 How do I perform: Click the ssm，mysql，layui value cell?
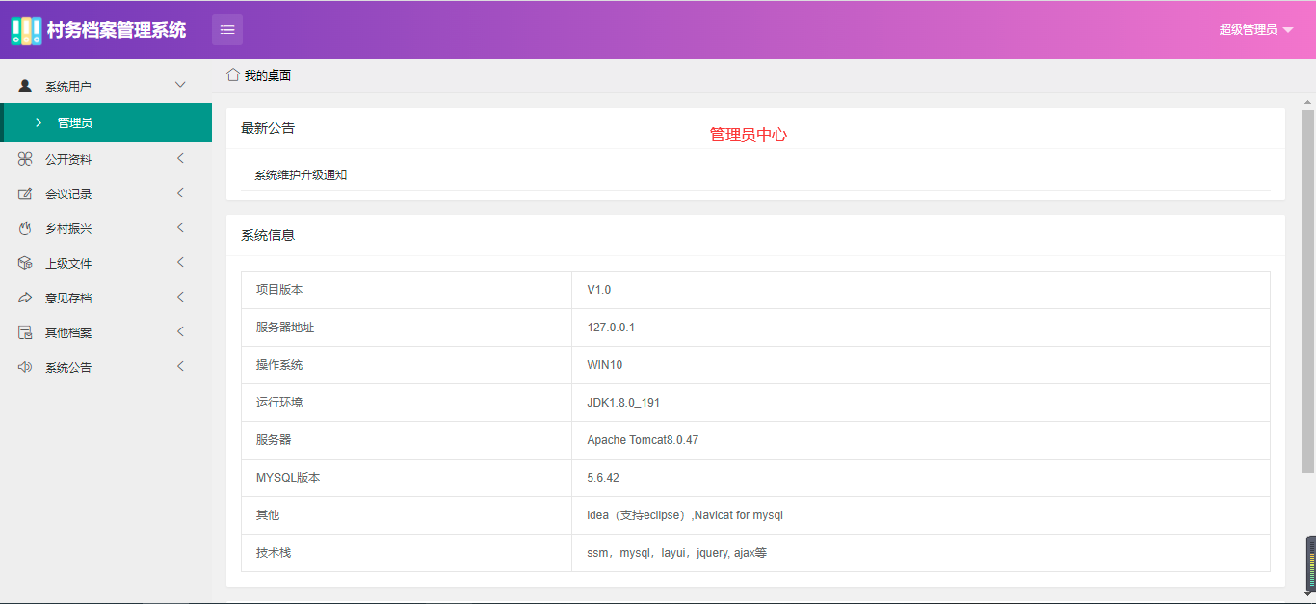click(x=921, y=553)
